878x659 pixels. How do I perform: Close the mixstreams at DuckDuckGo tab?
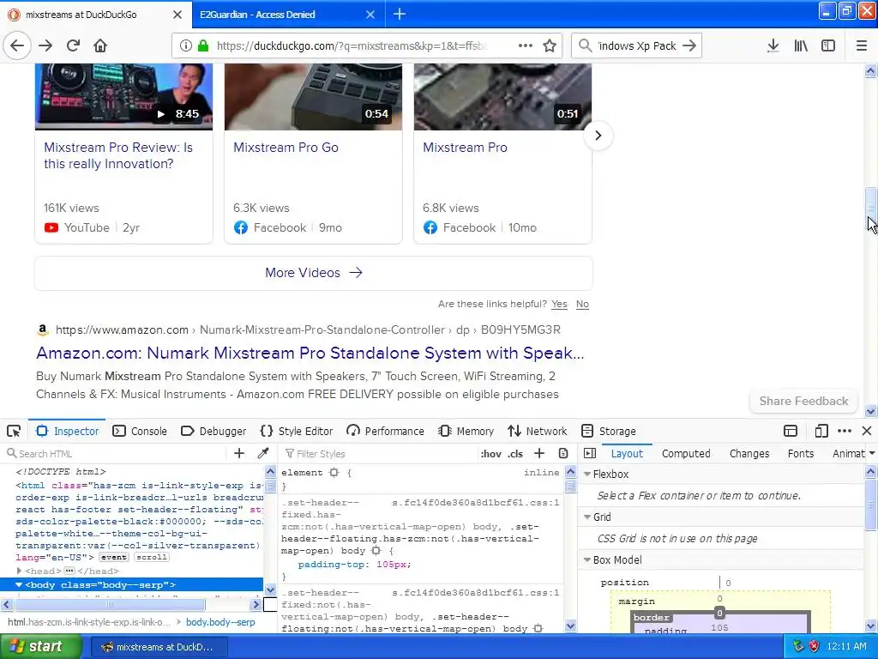177,15
